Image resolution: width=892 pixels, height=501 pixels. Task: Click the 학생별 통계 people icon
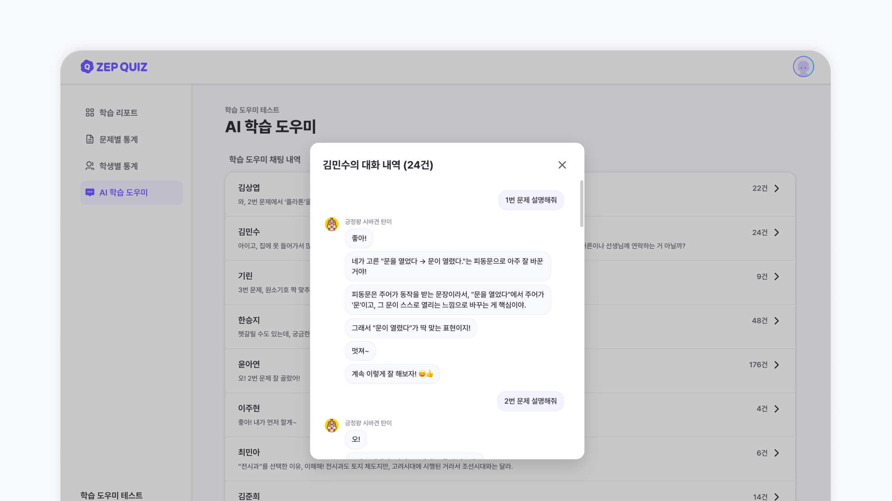90,166
